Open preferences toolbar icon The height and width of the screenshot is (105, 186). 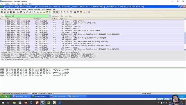[x=84, y=12]
